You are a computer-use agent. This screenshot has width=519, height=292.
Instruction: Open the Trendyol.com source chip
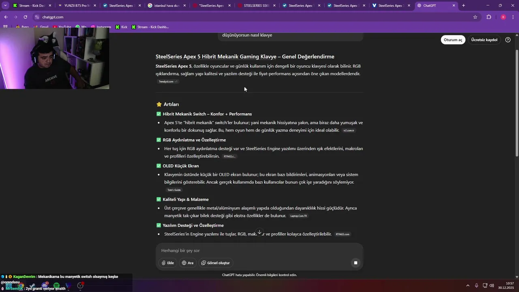[x=167, y=82]
